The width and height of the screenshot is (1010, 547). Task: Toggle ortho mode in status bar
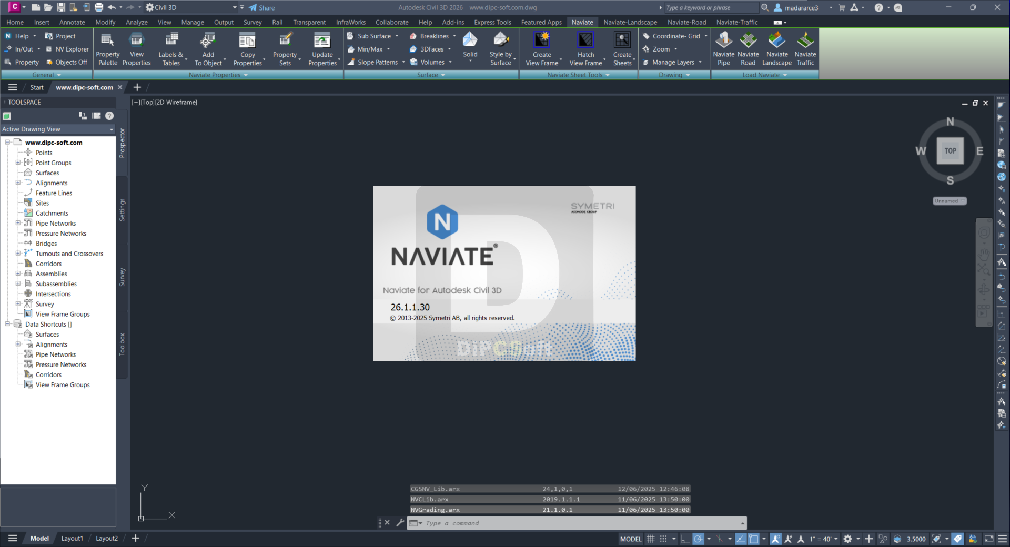point(685,539)
